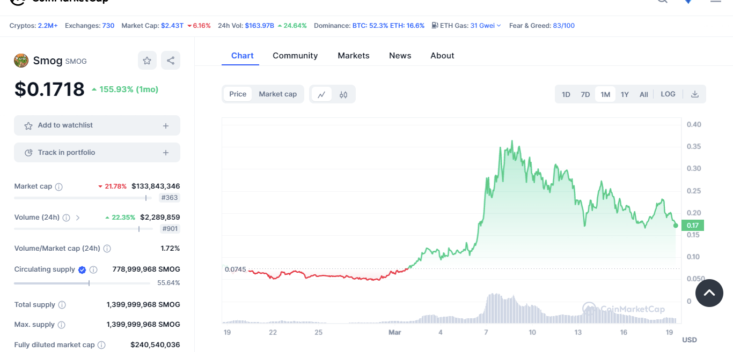Click market cap rank #363 badge
The height and width of the screenshot is (352, 733).
(170, 198)
